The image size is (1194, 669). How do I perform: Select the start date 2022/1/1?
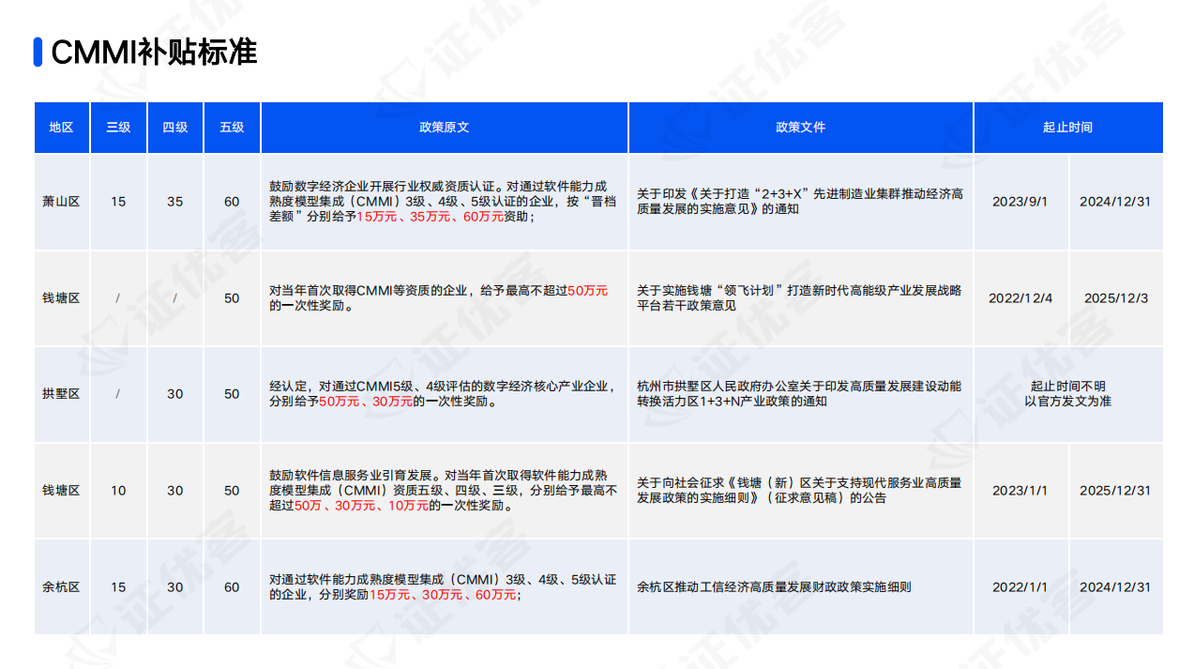point(1020,587)
